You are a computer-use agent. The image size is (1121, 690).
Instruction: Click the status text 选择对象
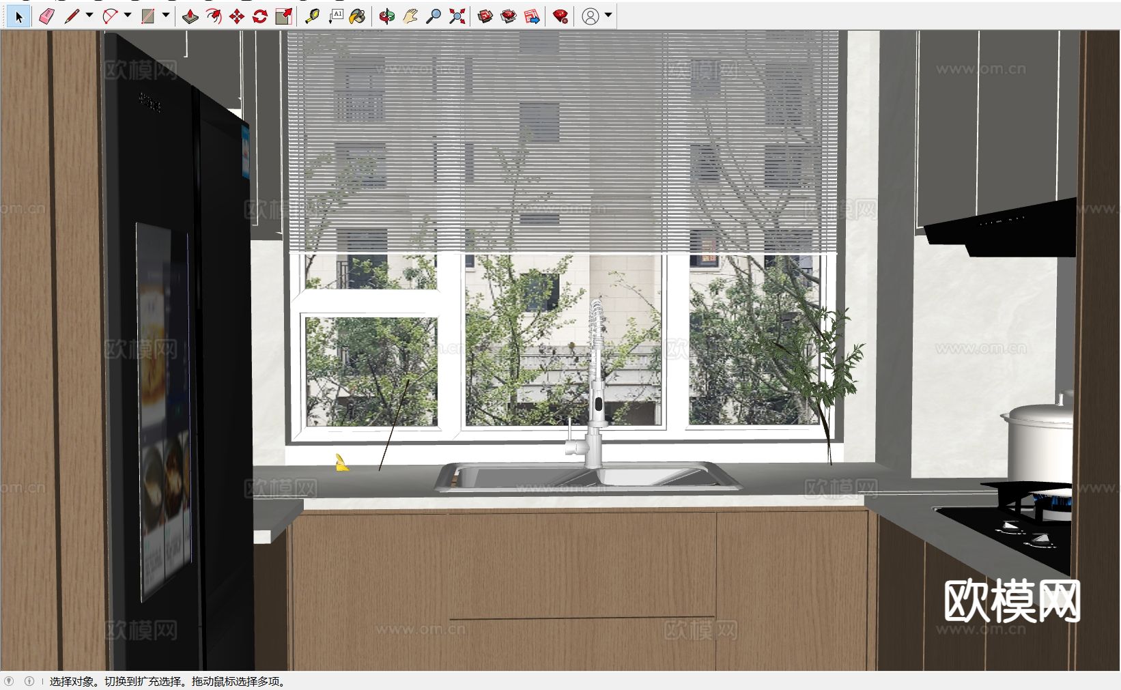coord(71,681)
